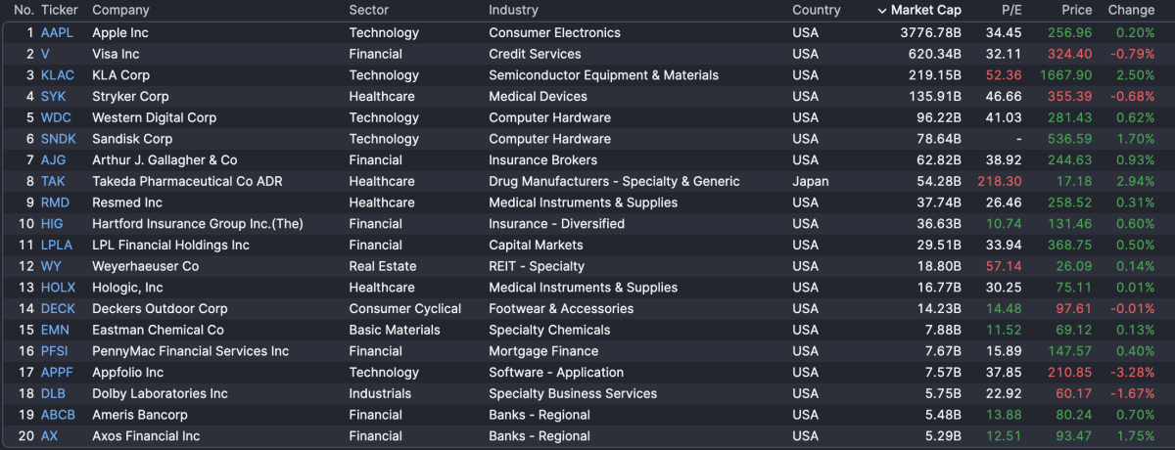Click the Company column header

(x=120, y=11)
